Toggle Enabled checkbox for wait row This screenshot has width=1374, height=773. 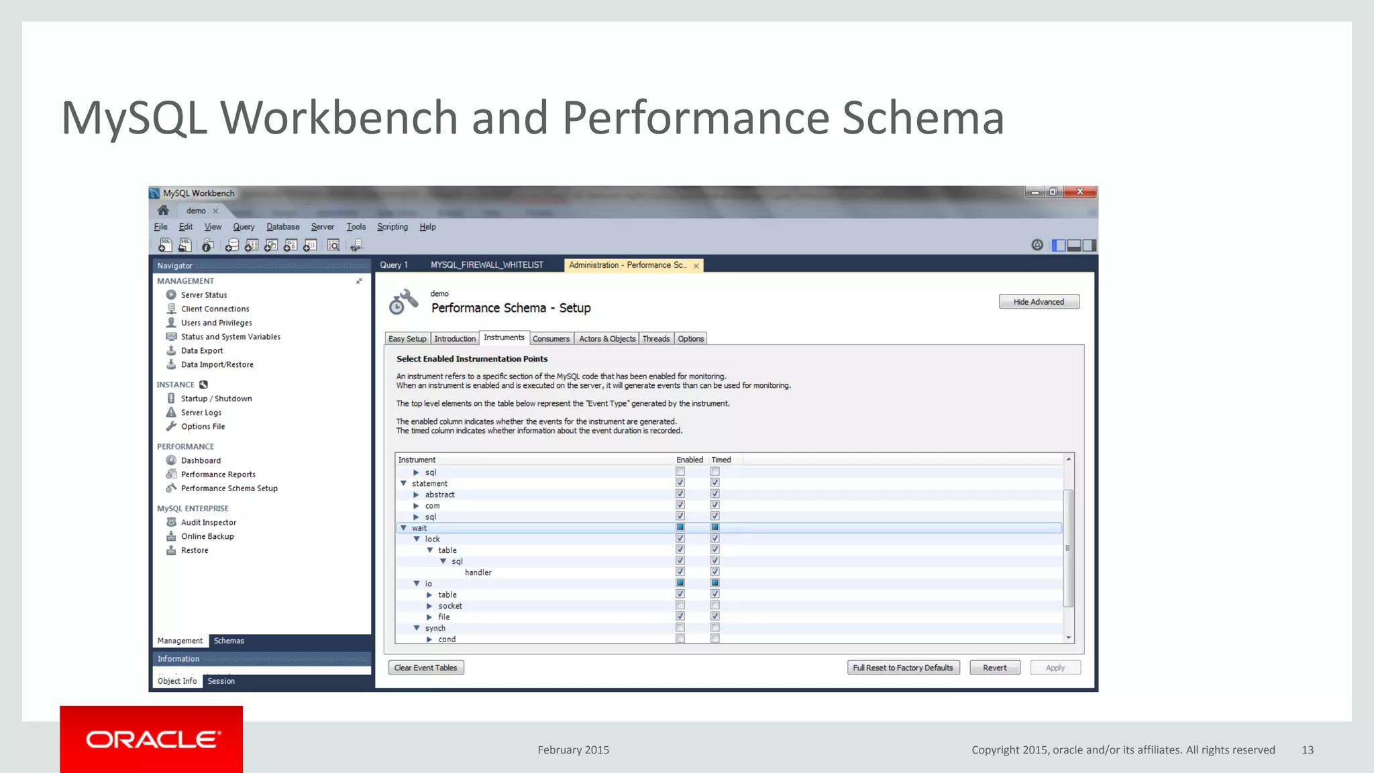tap(680, 527)
